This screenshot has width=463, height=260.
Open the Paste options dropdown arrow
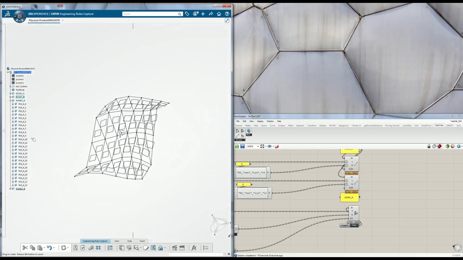44,248
